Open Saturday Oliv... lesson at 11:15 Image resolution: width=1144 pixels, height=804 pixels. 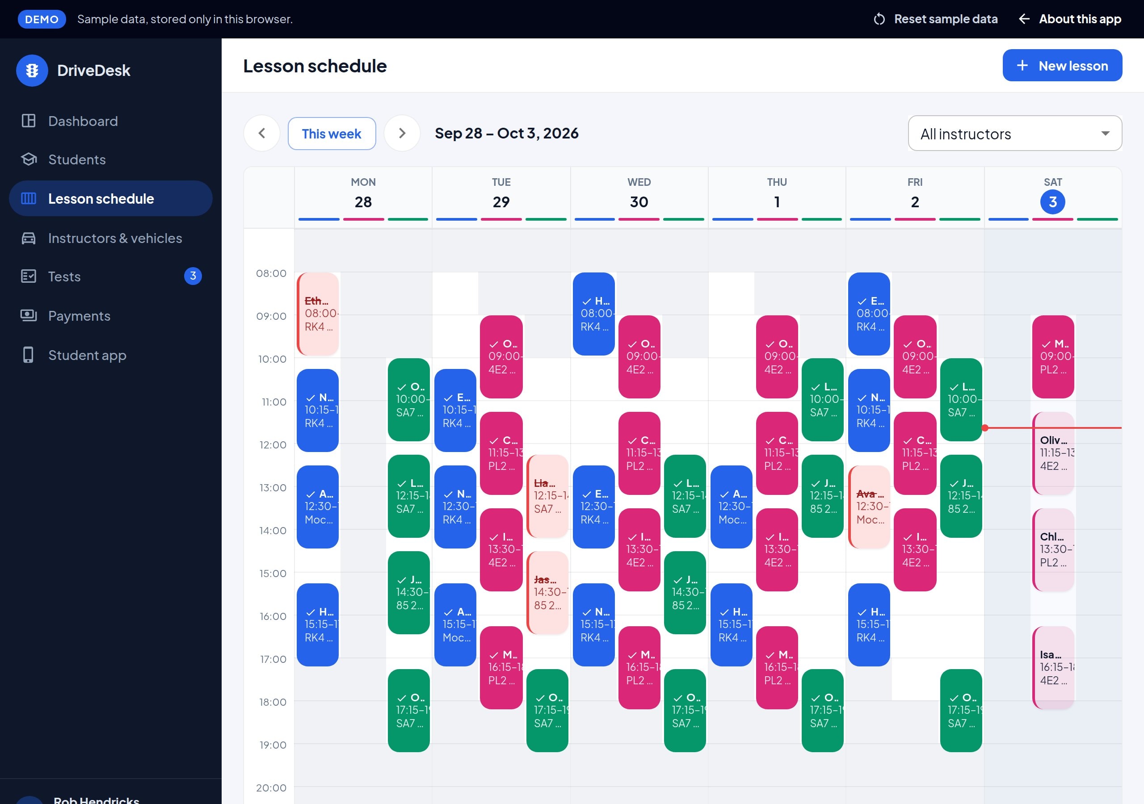click(x=1053, y=453)
